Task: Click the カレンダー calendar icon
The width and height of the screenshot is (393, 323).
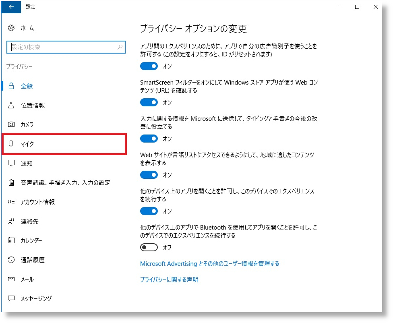Action: coord(11,241)
